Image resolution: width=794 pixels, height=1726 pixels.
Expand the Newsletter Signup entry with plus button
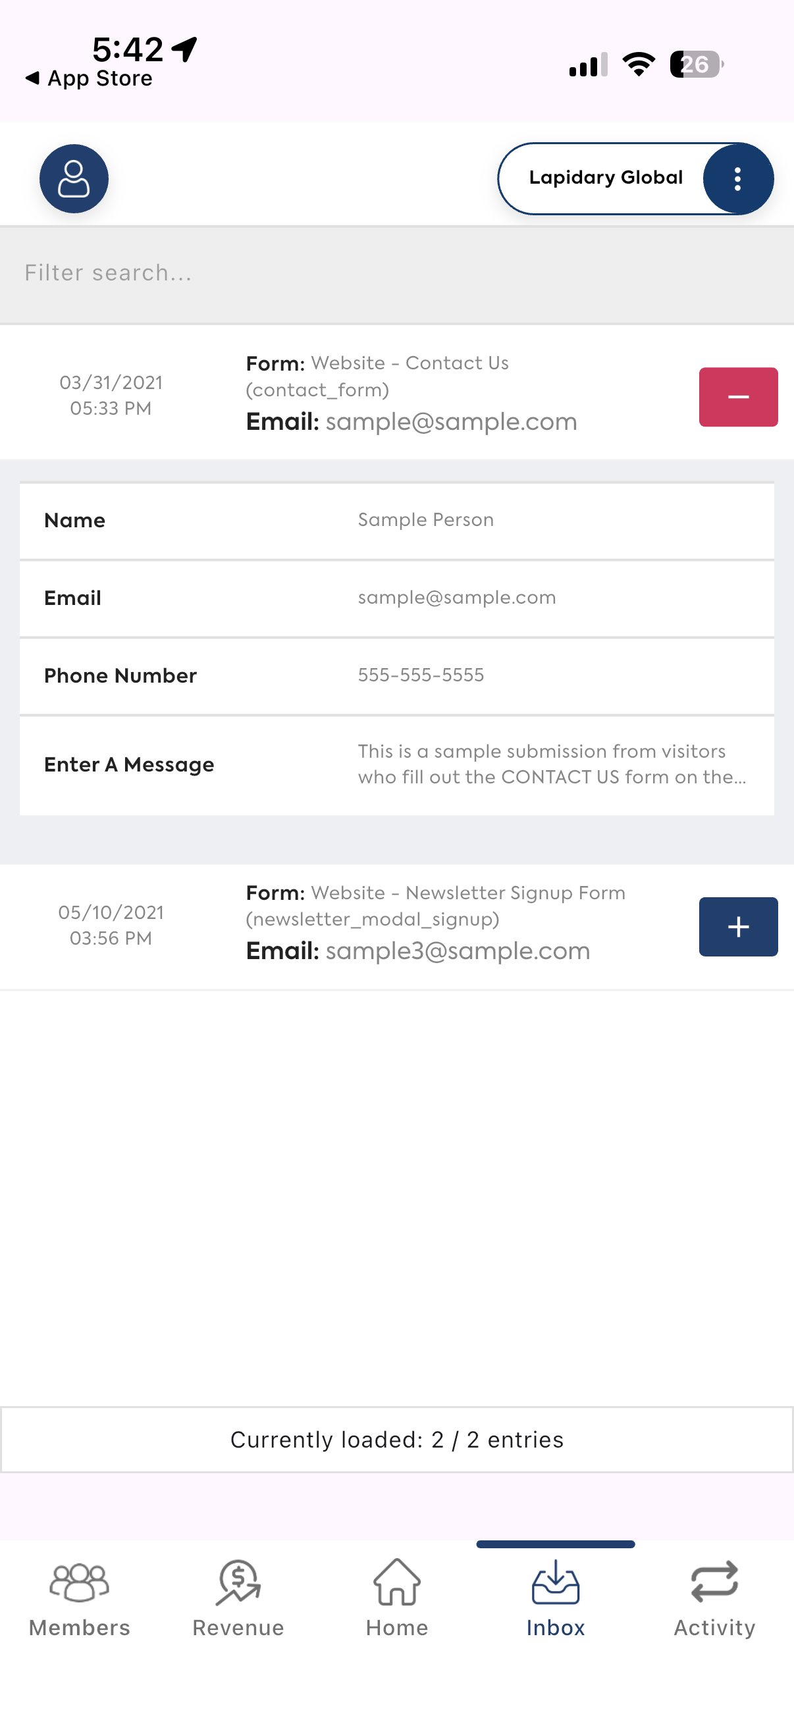(x=739, y=927)
